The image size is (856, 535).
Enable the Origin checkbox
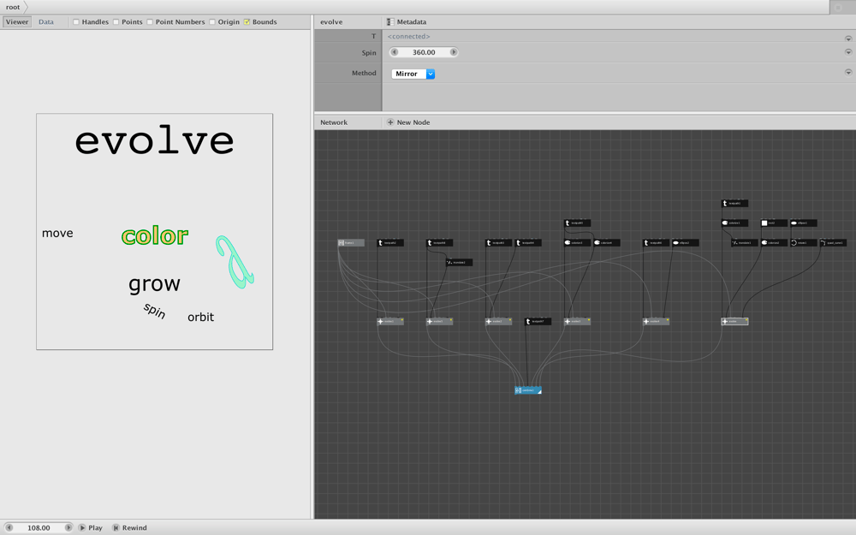(212, 22)
